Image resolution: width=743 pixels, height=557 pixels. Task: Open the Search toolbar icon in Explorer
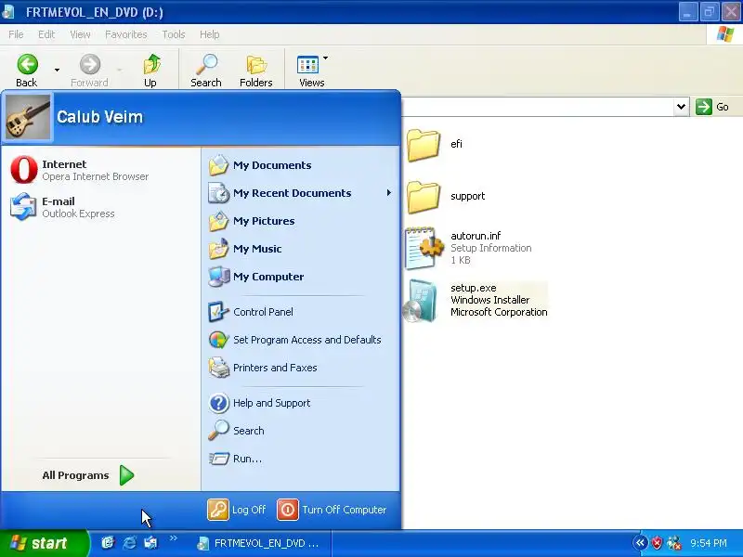[206, 71]
